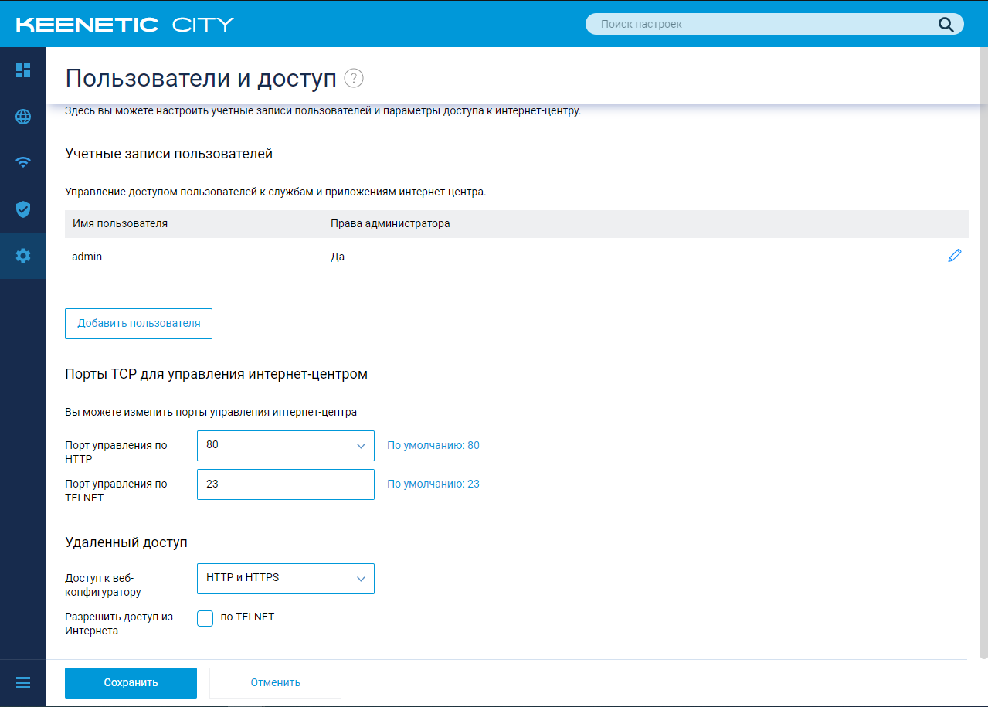
Task: Click the По умолчанию: 80 link
Action: pos(433,445)
